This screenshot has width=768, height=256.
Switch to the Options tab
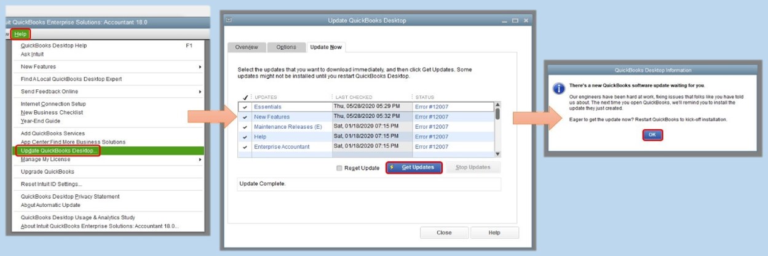point(286,47)
